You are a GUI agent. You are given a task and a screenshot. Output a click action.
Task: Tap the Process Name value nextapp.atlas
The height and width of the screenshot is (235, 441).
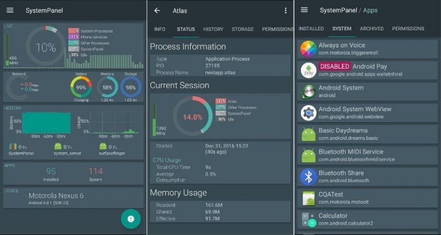click(x=220, y=72)
